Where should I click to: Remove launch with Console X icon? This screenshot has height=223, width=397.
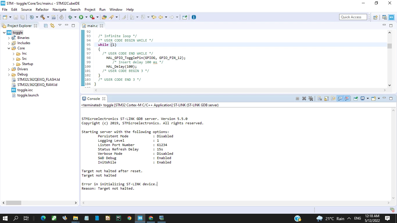pyautogui.click(x=304, y=98)
